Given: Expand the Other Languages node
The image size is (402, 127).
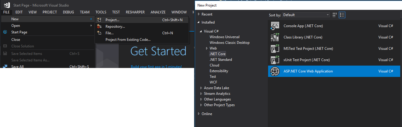Looking at the screenshot, I should click(201, 99).
